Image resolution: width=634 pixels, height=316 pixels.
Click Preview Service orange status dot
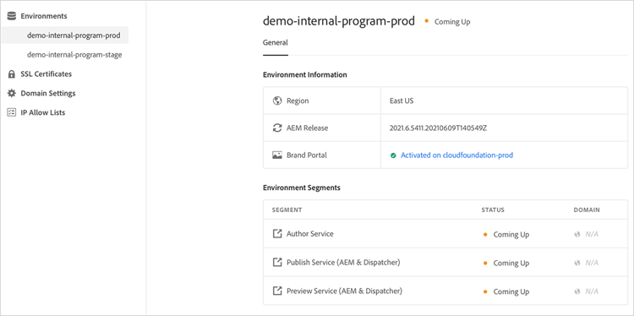tap(485, 291)
